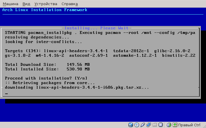Click the Total Installed Size value 530.98 MB
This screenshot has width=206, height=128.
tap(78, 69)
